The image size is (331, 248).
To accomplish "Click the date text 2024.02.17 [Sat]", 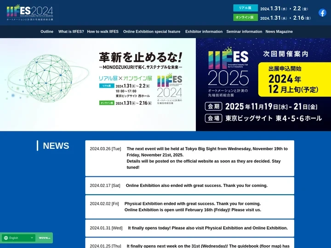I will coord(105,186).
